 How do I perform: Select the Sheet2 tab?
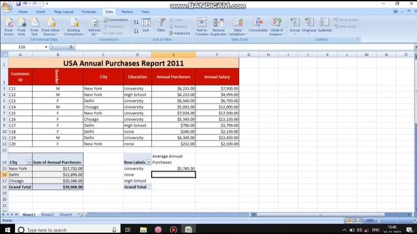tap(48, 214)
